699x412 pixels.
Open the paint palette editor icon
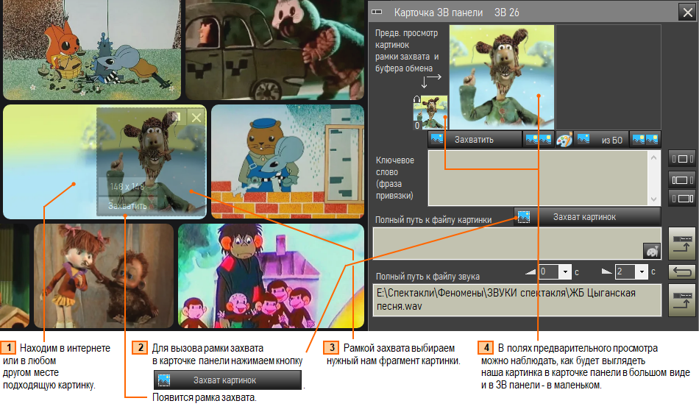tap(564, 140)
